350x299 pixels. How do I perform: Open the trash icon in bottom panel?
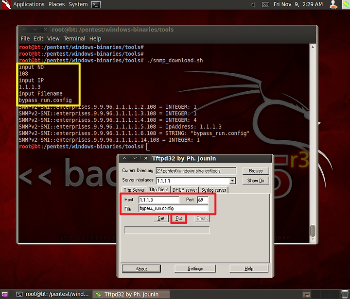click(x=345, y=294)
